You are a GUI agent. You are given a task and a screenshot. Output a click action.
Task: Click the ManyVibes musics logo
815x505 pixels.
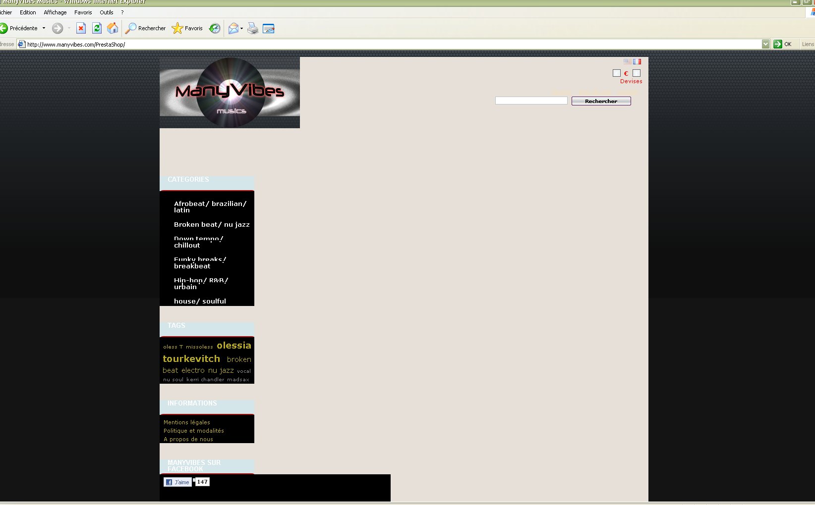click(230, 93)
